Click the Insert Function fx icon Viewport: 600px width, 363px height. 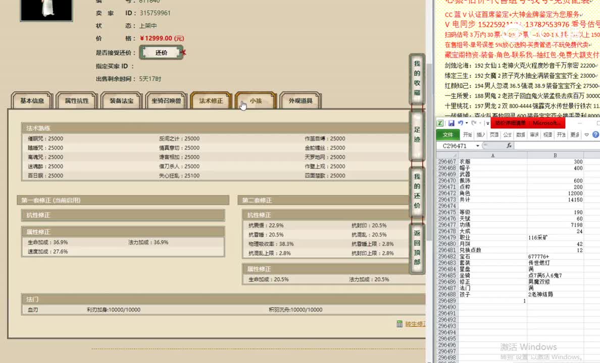click(510, 145)
